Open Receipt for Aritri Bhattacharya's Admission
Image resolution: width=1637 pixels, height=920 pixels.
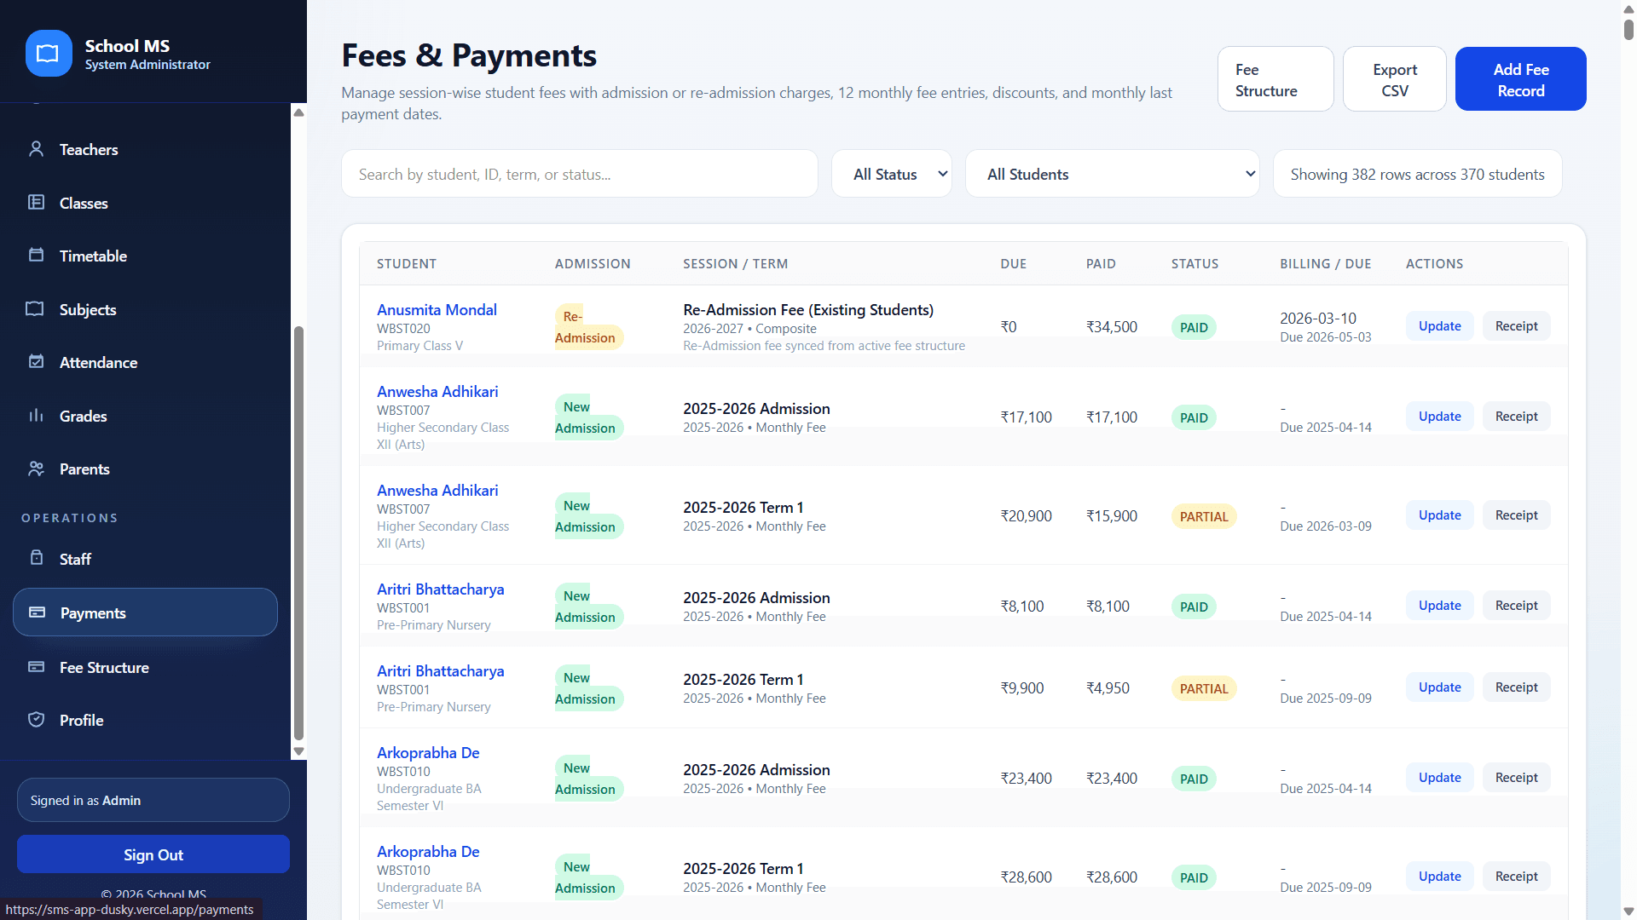1516,606
